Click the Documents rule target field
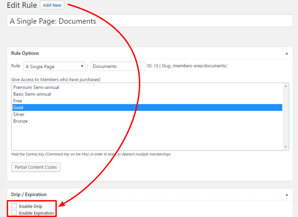This screenshot has width=298, height=217. point(118,66)
